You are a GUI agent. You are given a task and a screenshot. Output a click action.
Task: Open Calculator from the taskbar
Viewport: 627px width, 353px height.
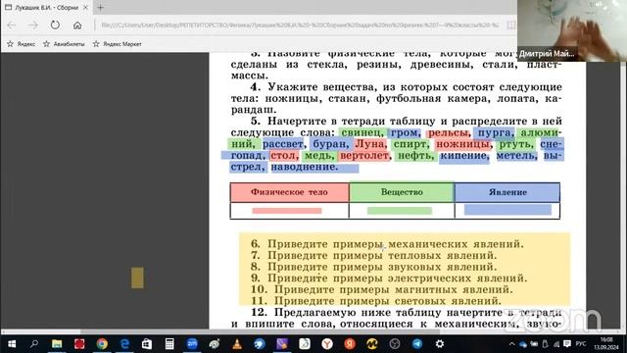coord(169,344)
